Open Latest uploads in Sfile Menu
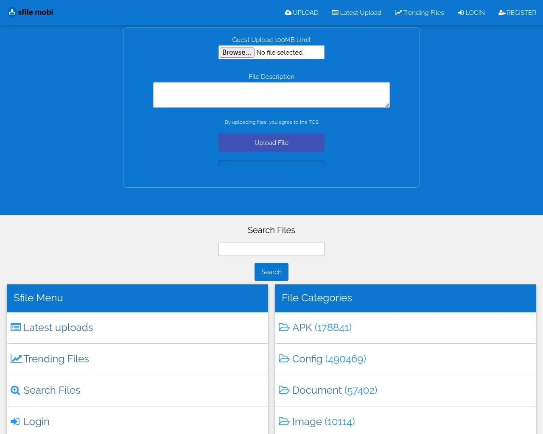The height and width of the screenshot is (434, 543). pyautogui.click(x=58, y=328)
